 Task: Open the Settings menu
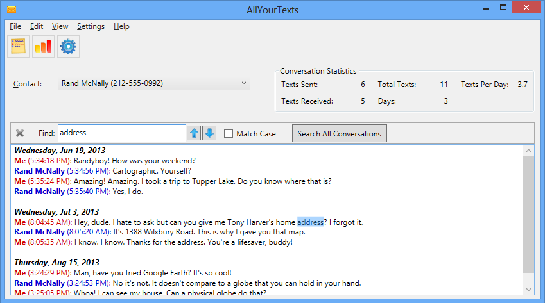(91, 26)
